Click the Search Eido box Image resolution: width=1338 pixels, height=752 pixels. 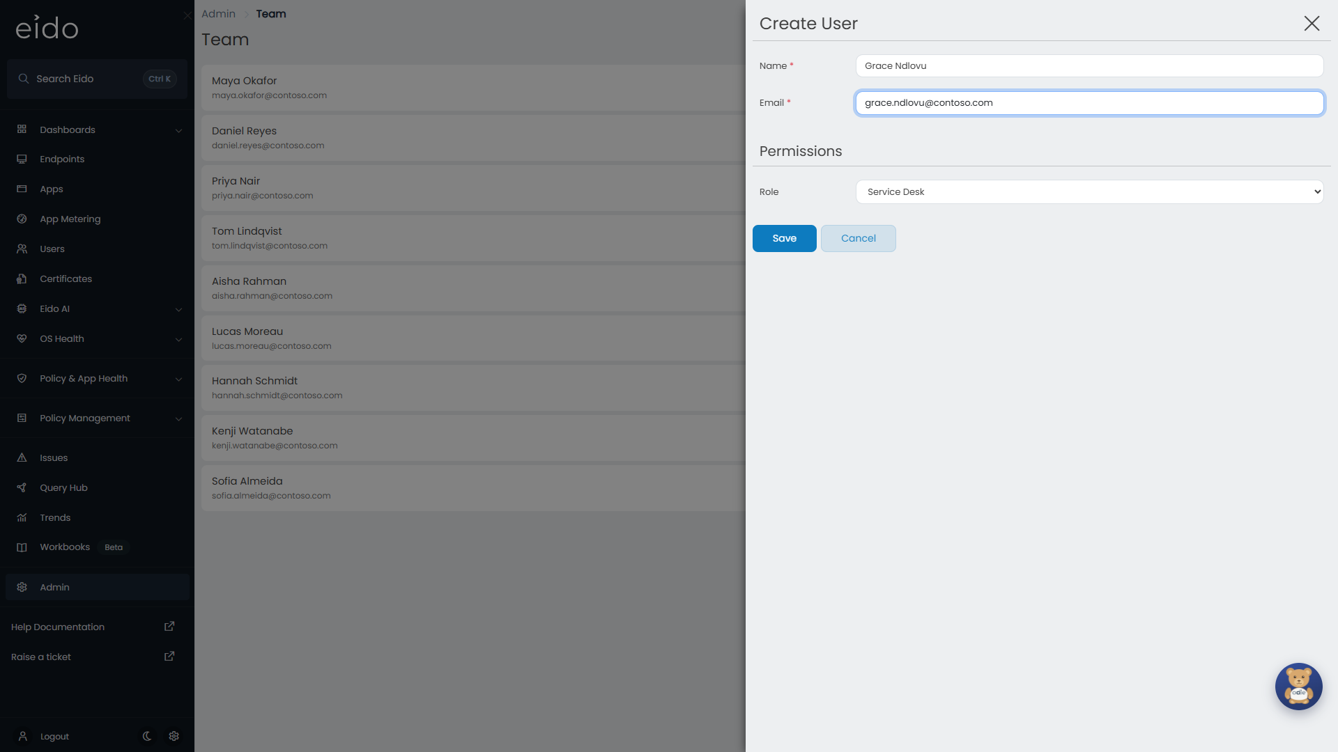click(x=97, y=79)
